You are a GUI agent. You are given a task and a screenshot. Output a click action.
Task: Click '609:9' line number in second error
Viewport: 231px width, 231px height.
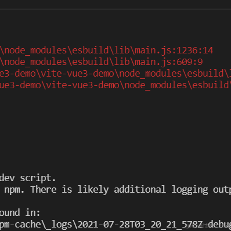point(190,62)
